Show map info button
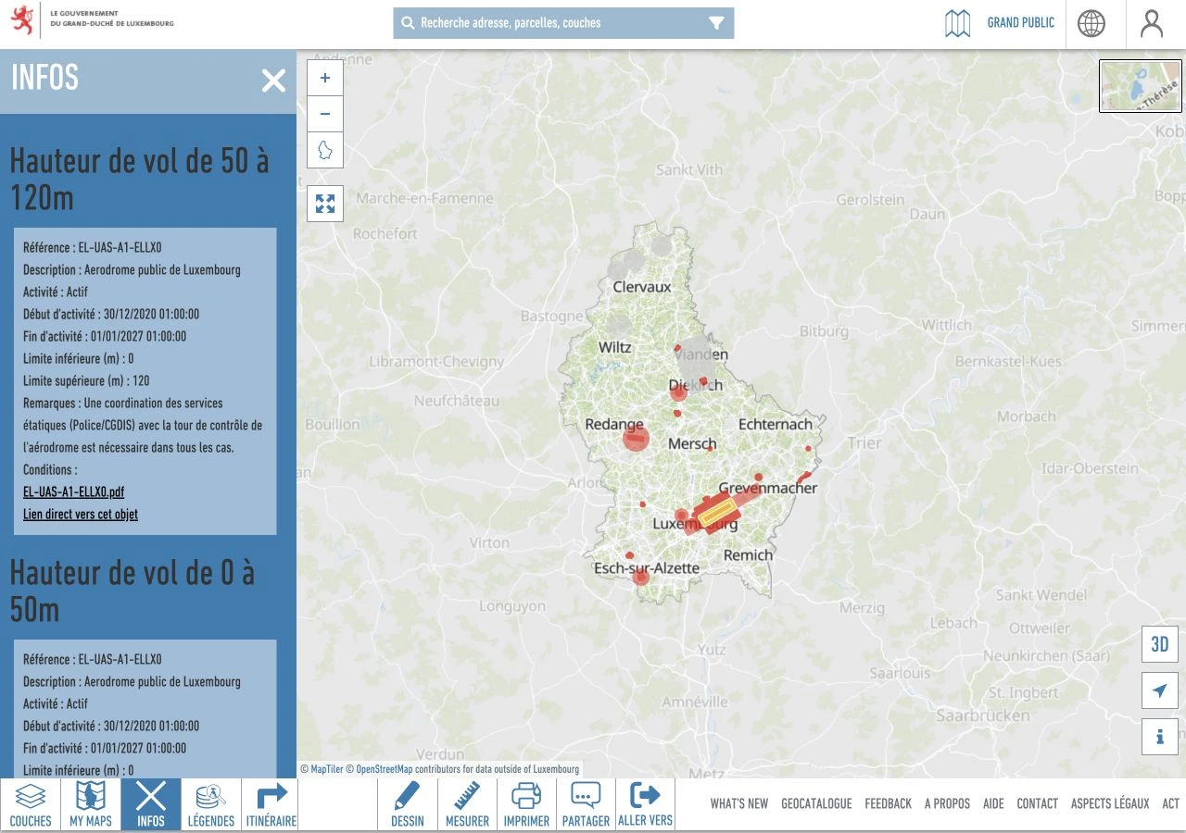This screenshot has width=1186, height=833. [x=1160, y=737]
